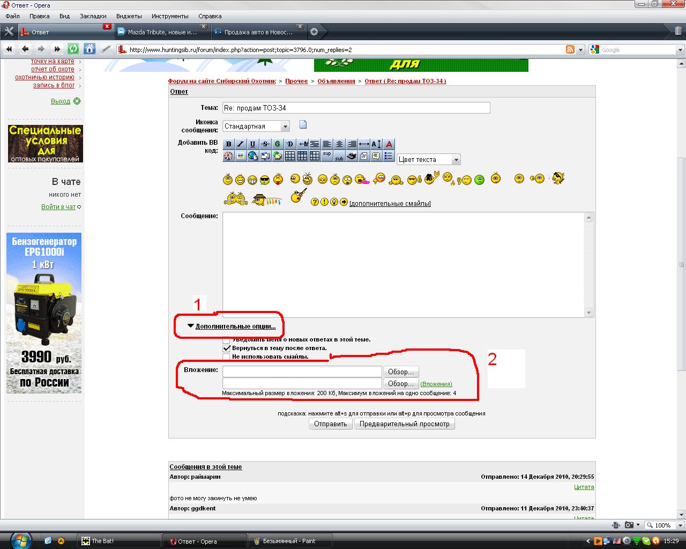Image resolution: width=686 pixels, height=549 pixels.
Task: Uncheck 'Вернуться в тему после ответа'
Action: coord(226,348)
